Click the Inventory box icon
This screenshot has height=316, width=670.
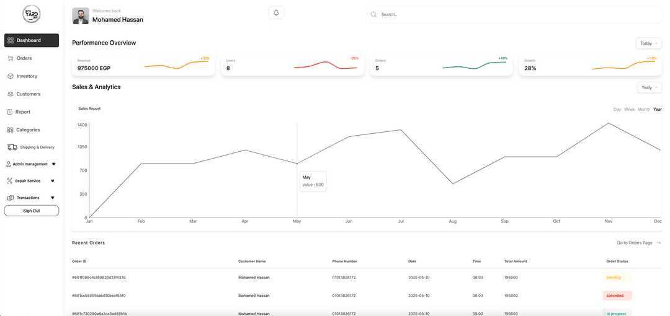(11, 76)
